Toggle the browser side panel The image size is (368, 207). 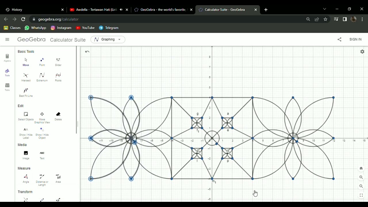(x=345, y=19)
